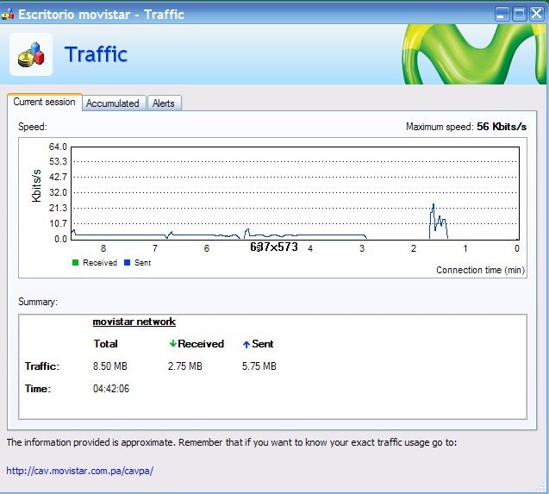Click the sent traffic value 5.75 MB

259,366
